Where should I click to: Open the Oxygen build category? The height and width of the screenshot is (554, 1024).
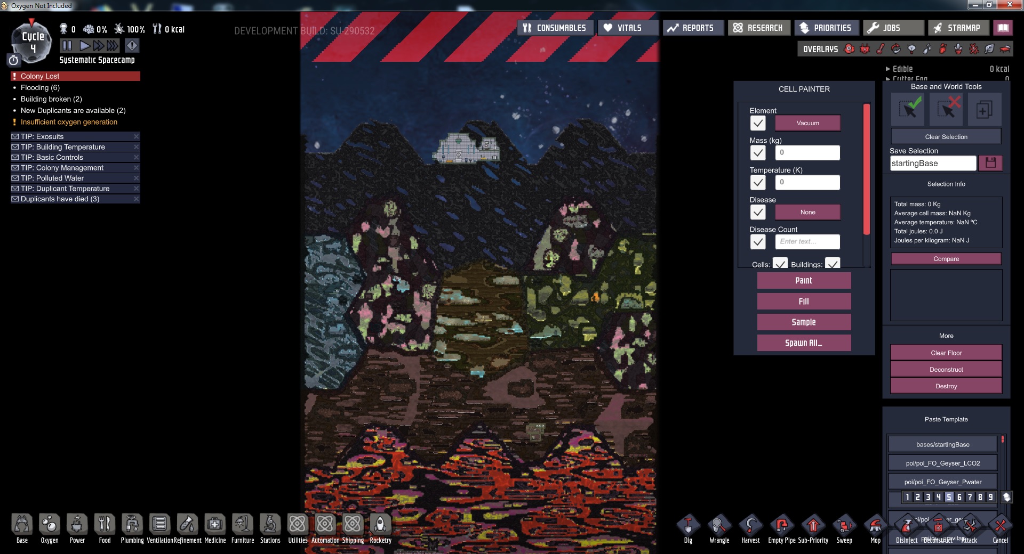click(x=50, y=528)
